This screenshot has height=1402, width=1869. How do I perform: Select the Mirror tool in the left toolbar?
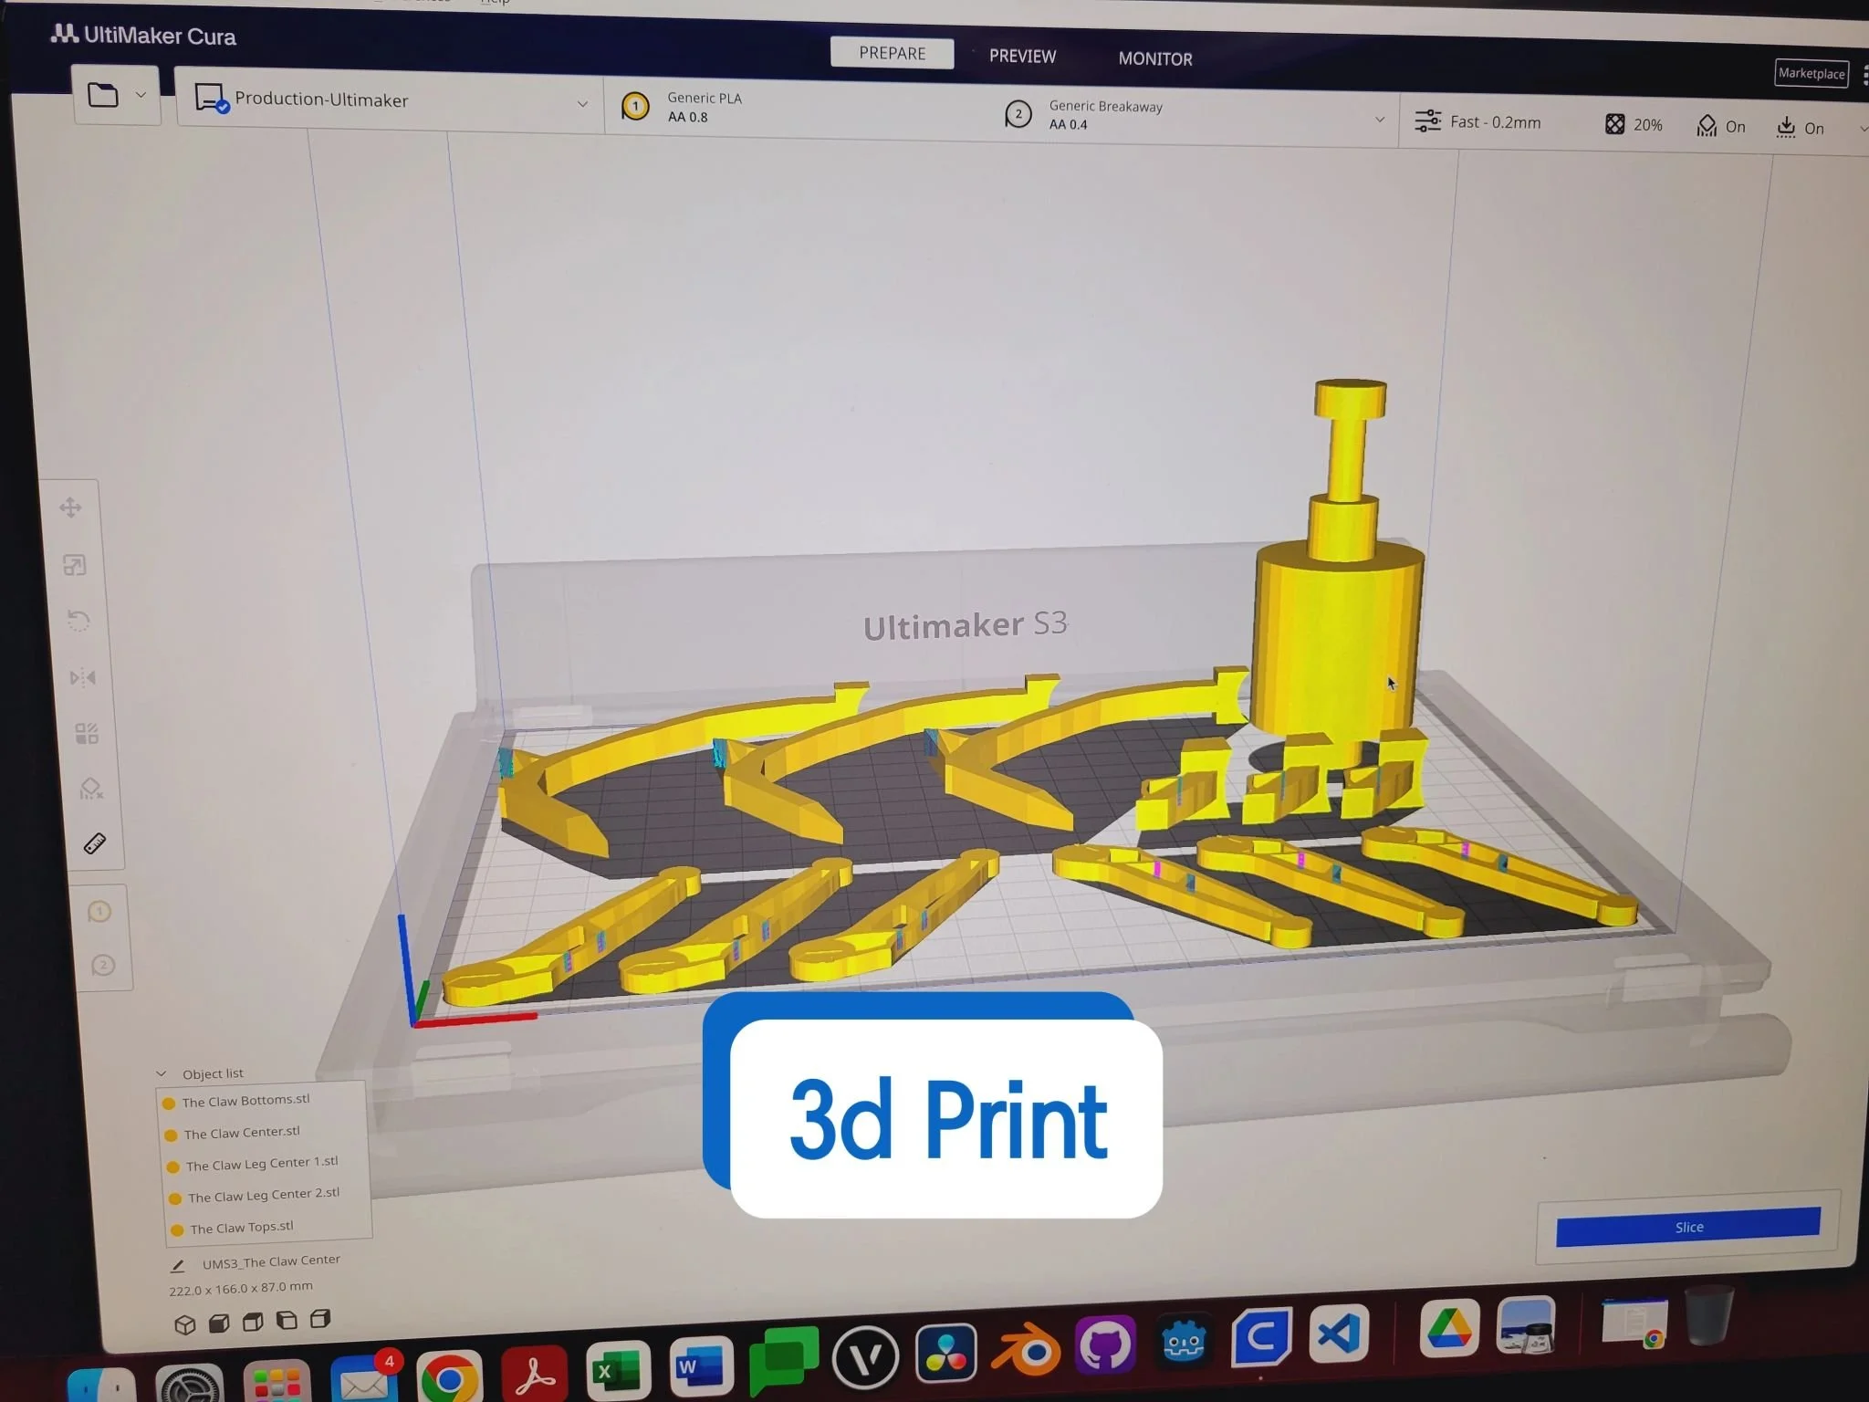pyautogui.click(x=82, y=677)
